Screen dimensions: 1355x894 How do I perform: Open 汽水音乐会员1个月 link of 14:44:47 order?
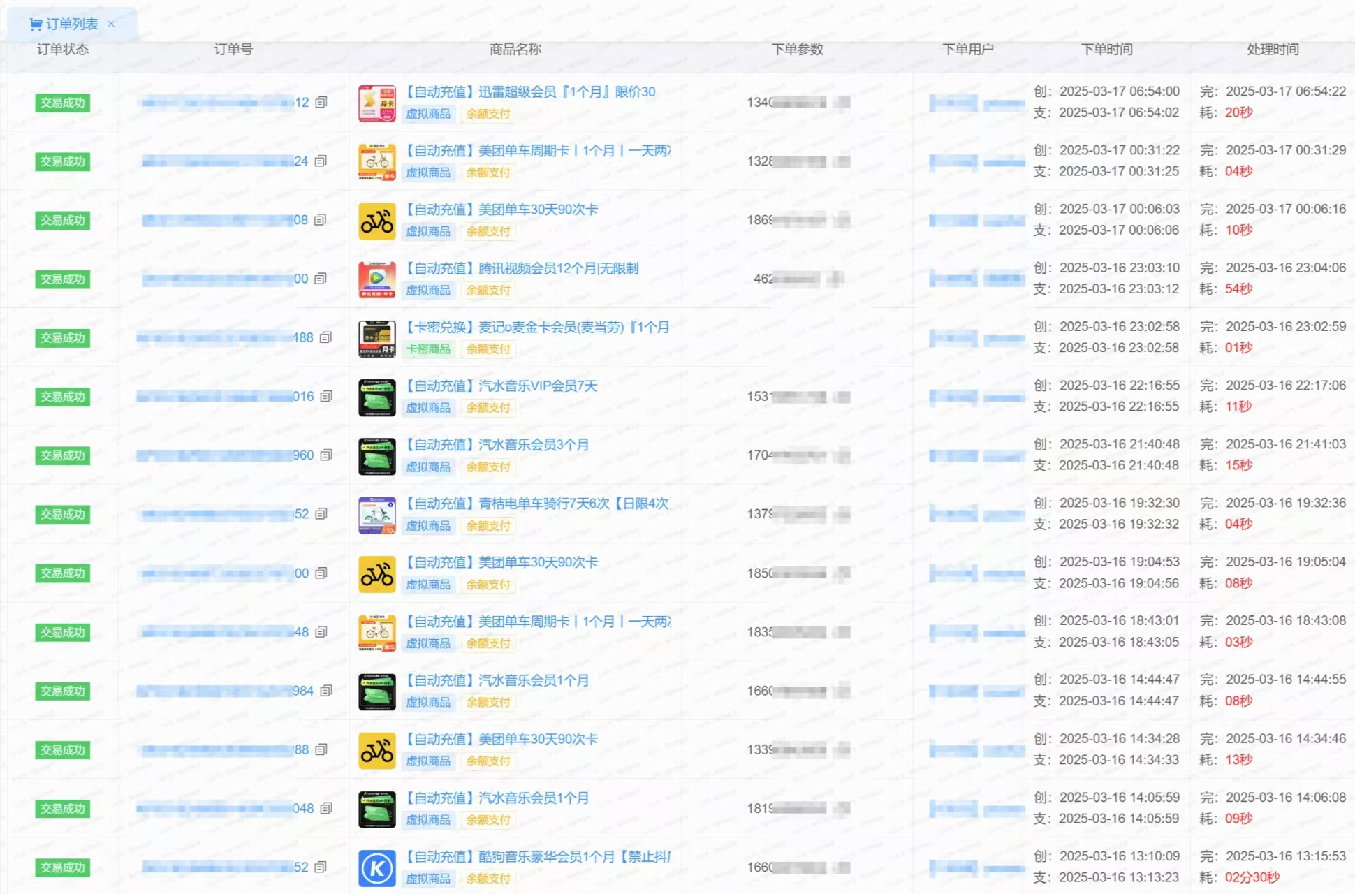coord(497,681)
